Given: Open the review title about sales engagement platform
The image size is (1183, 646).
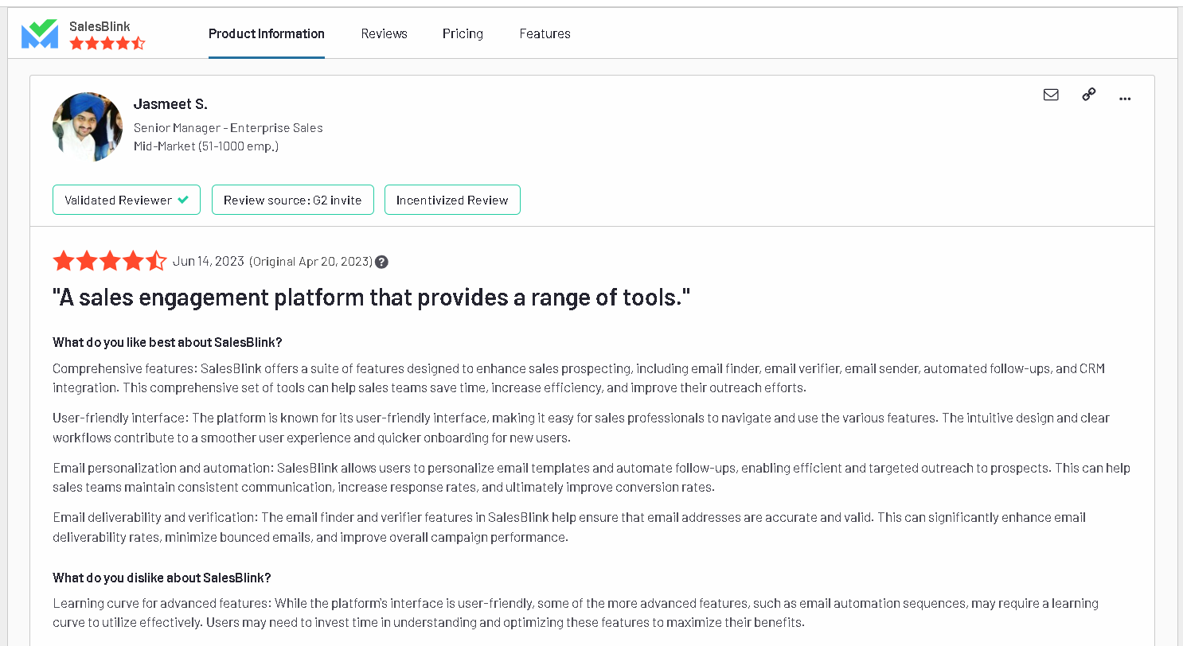Looking at the screenshot, I should (371, 298).
